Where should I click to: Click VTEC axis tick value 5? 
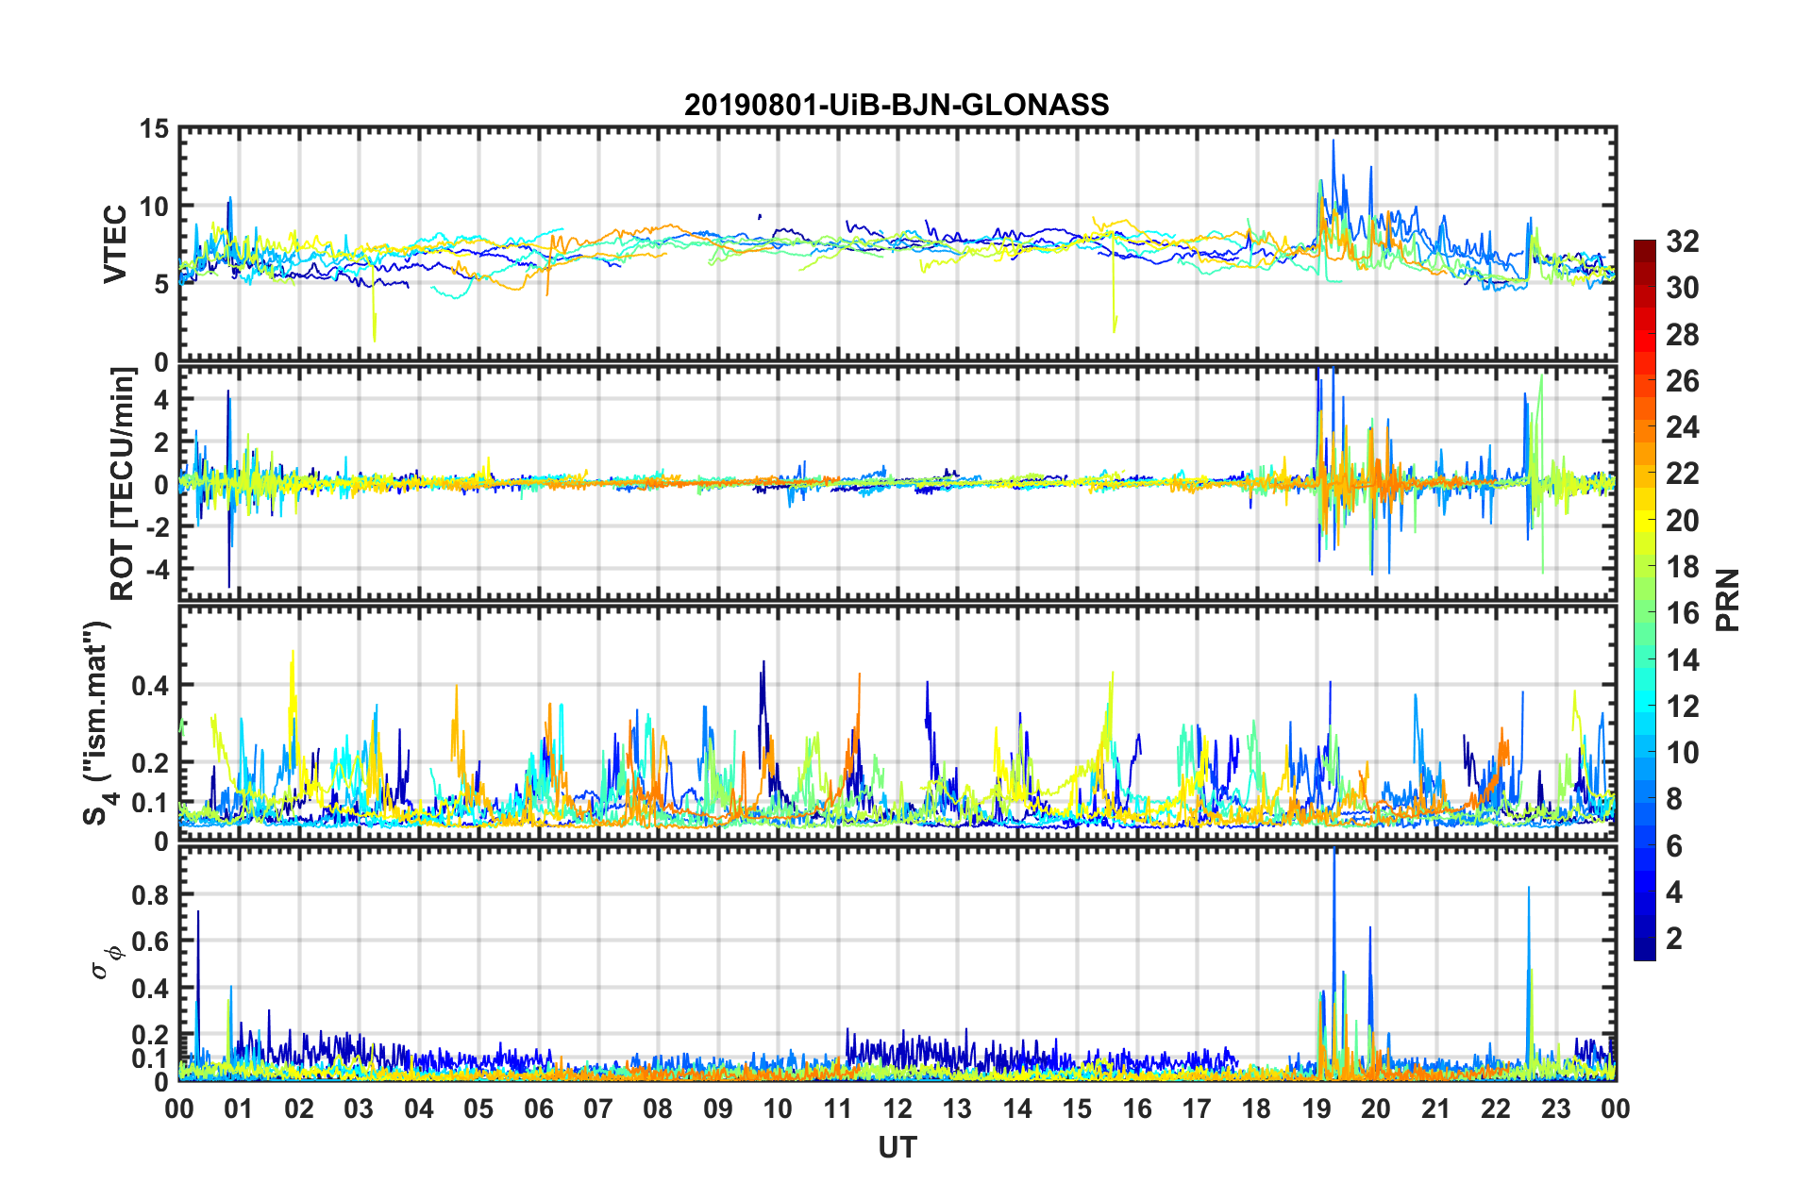[161, 285]
